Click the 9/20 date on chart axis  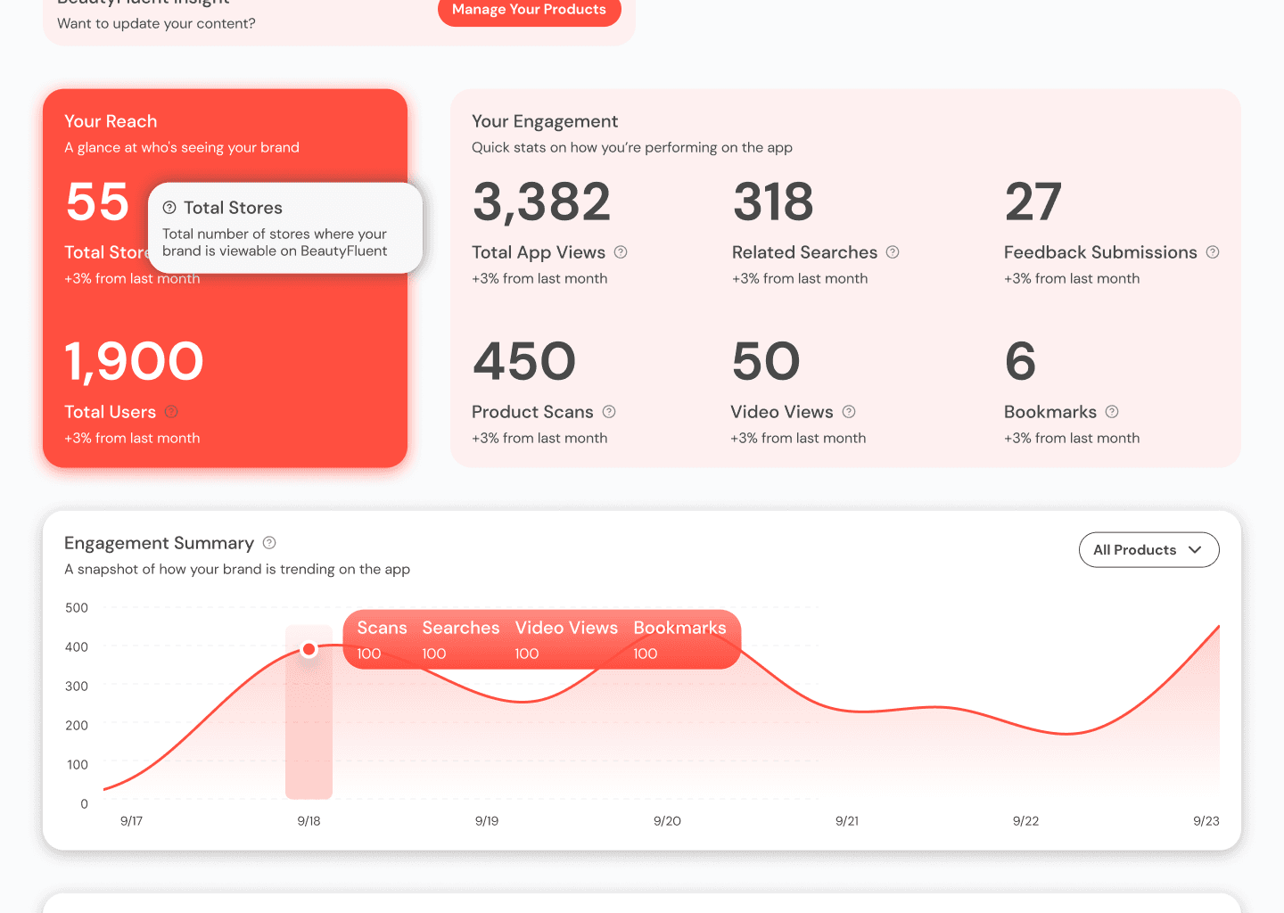667,821
